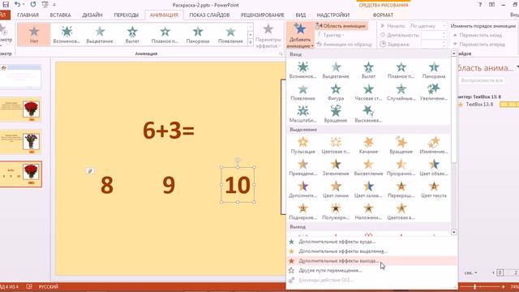Switch to the ПЕРЕХОДЫ tab

(127, 15)
